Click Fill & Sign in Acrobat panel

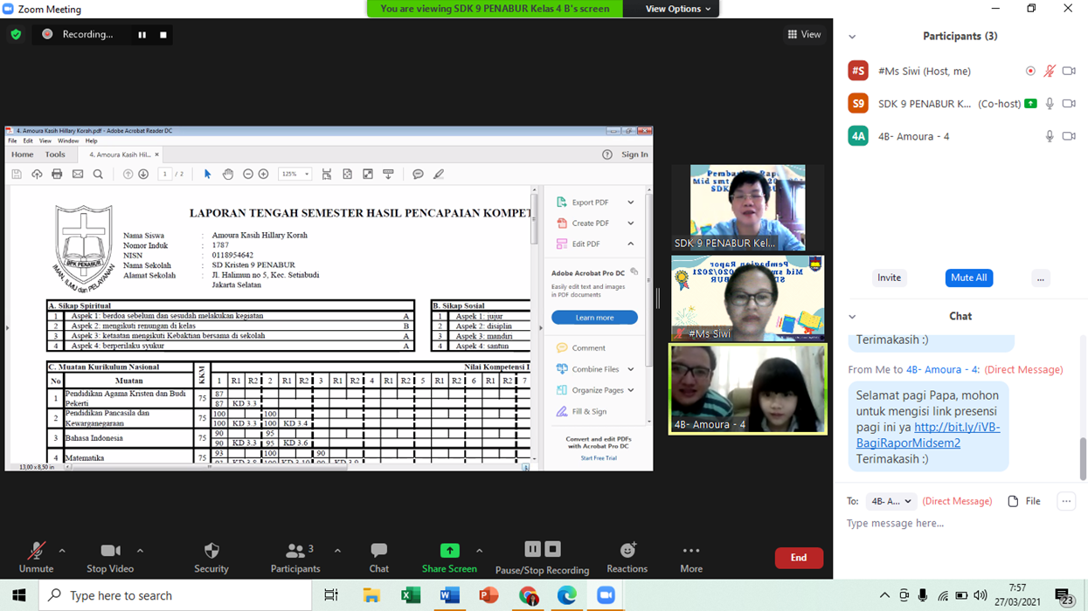582,411
